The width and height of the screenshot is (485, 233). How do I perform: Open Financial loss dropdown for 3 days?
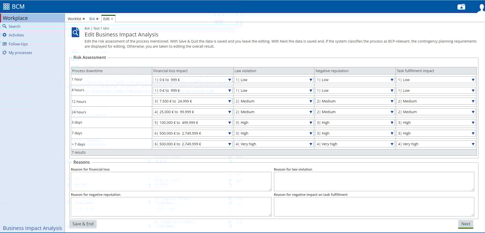tap(192, 123)
